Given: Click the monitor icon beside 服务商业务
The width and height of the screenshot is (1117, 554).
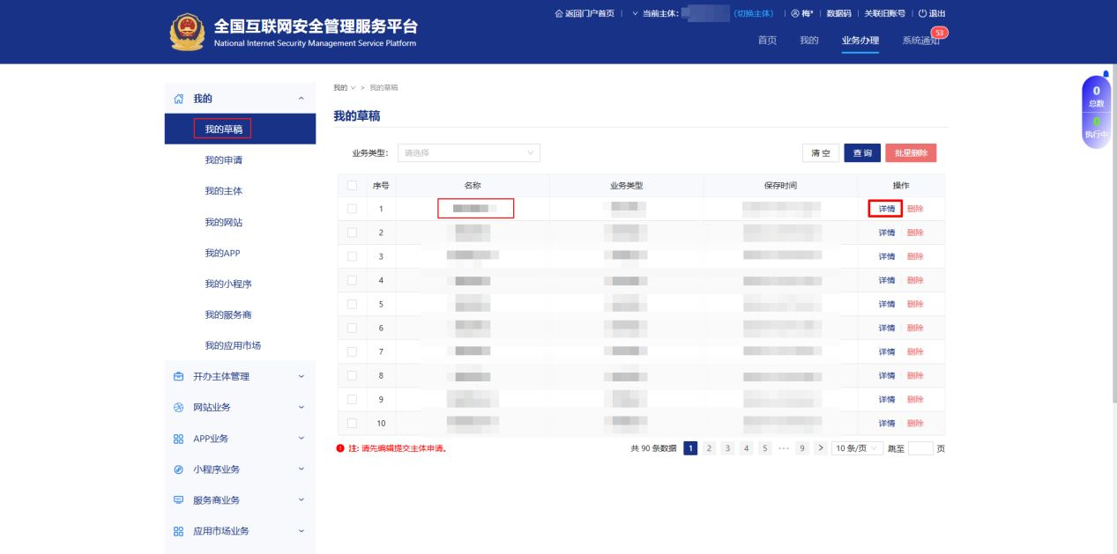Looking at the screenshot, I should [x=178, y=500].
